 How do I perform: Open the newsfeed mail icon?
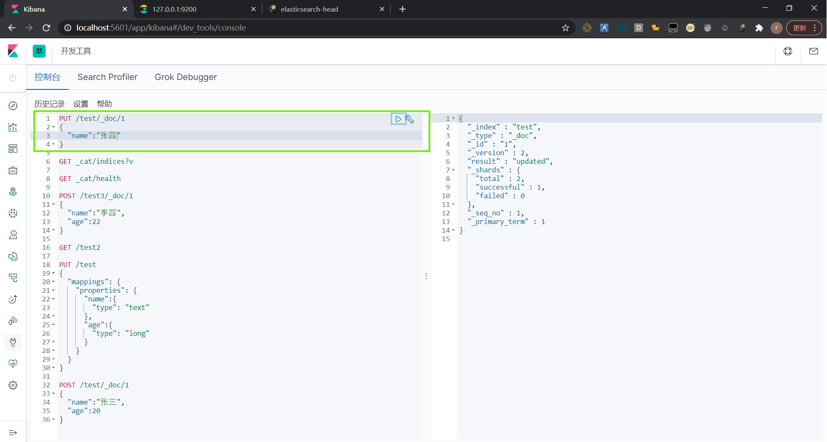pos(814,51)
